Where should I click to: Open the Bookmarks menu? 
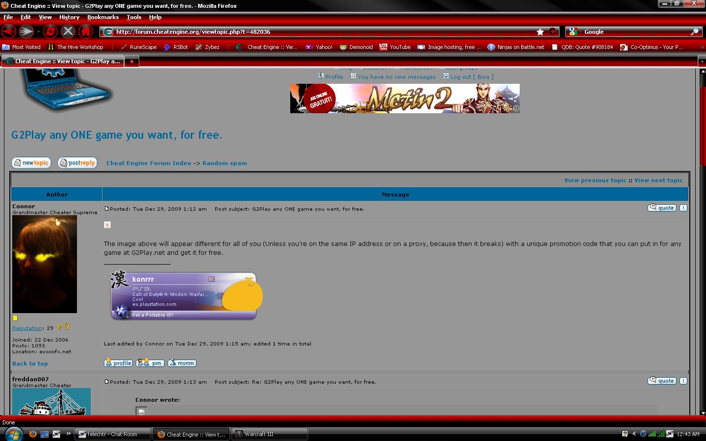tap(103, 17)
